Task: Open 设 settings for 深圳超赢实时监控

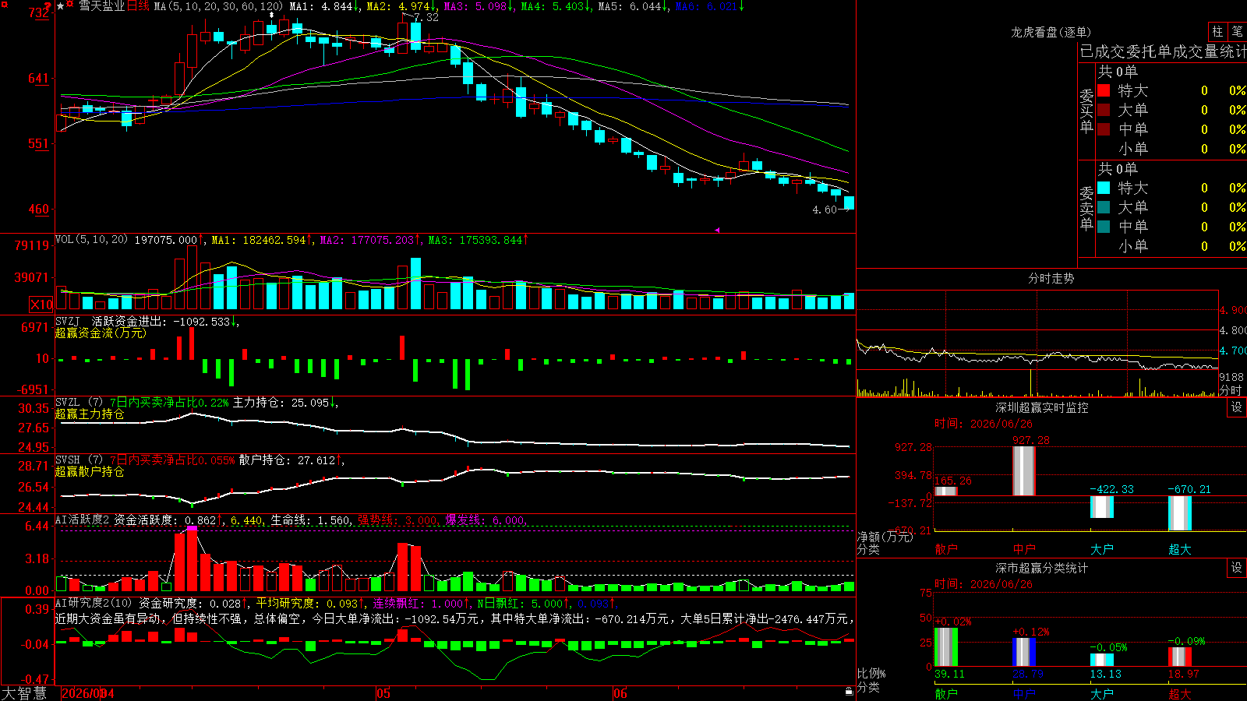Action: tap(1237, 407)
